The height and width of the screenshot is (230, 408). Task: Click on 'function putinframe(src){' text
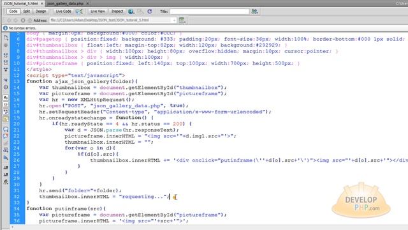(66, 209)
